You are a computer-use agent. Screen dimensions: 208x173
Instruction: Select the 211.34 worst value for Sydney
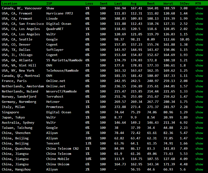[x=169, y=122]
